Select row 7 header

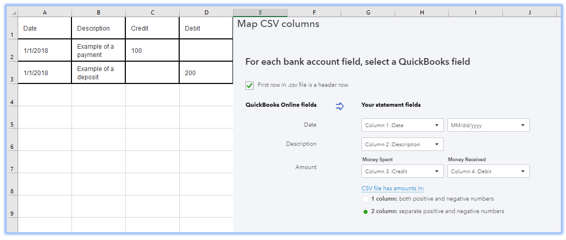pos(12,162)
